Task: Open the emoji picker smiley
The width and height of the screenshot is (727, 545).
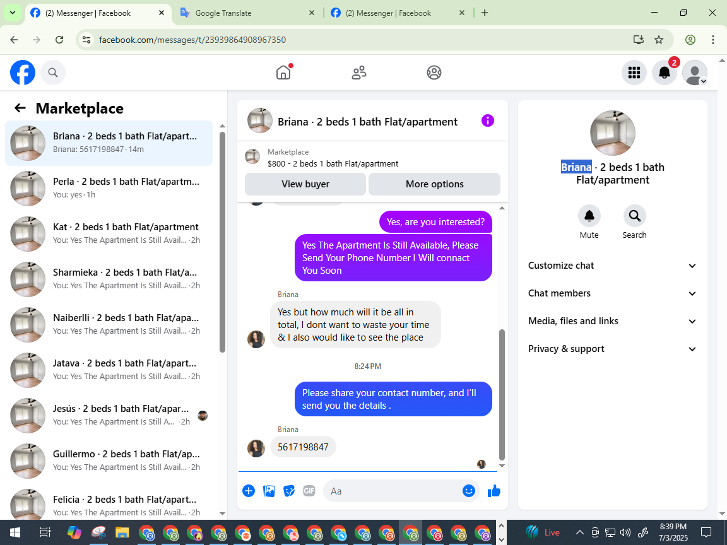Action: [x=468, y=491]
